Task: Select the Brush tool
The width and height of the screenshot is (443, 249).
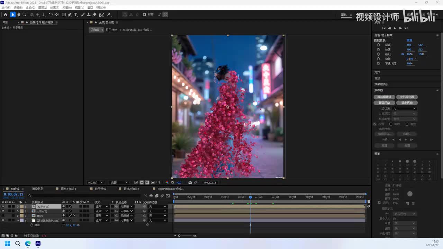Action: 82,15
